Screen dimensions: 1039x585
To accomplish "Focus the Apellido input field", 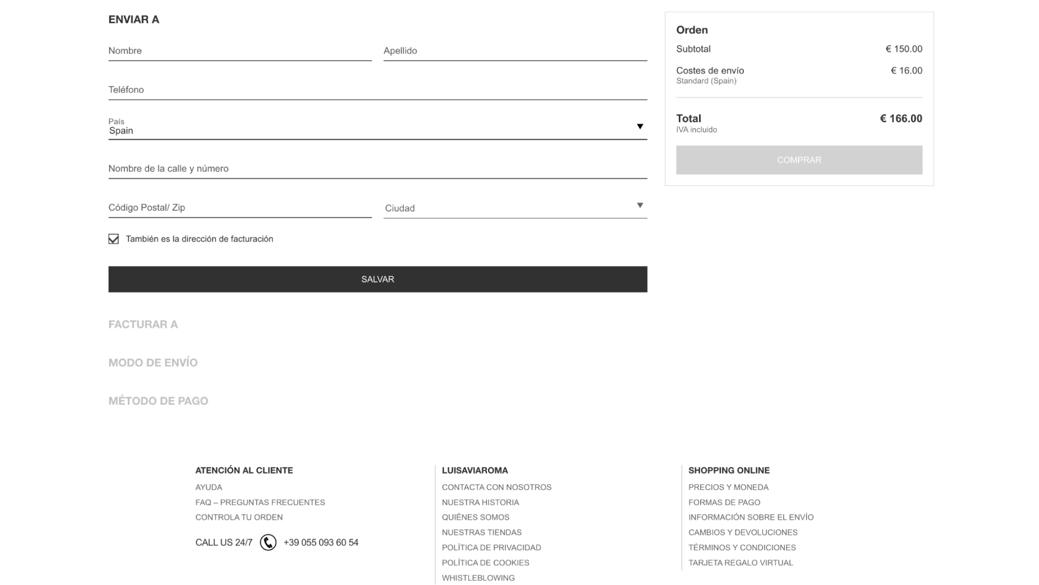I will (x=515, y=51).
